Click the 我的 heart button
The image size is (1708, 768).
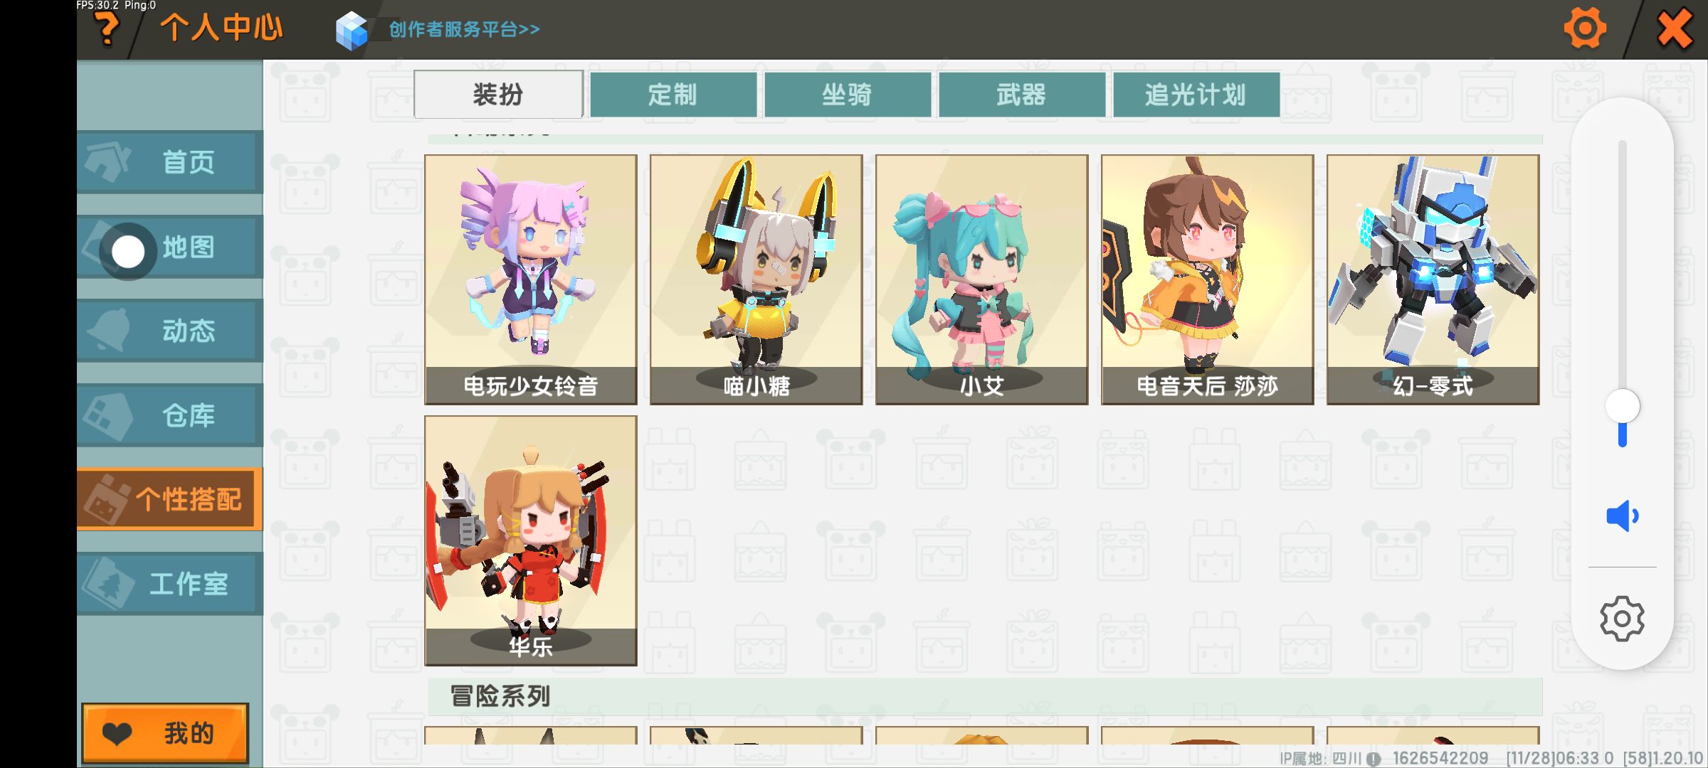(x=165, y=733)
